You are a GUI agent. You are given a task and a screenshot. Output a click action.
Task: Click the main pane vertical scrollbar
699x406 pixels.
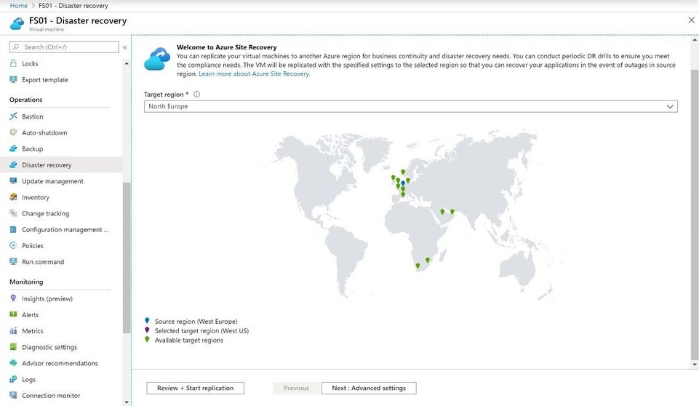[695, 214]
